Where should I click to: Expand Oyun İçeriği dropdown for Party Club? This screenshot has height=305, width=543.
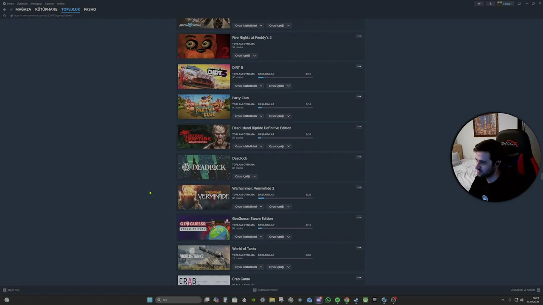pos(279,116)
